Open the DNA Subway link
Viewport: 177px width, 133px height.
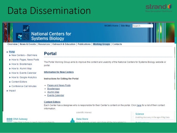click(20, 119)
